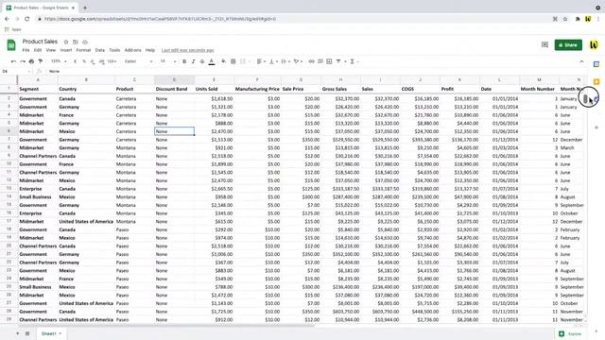Viewport: 605px width, 340px height.
Task: Open the Add-ons menu
Action: [132, 50]
